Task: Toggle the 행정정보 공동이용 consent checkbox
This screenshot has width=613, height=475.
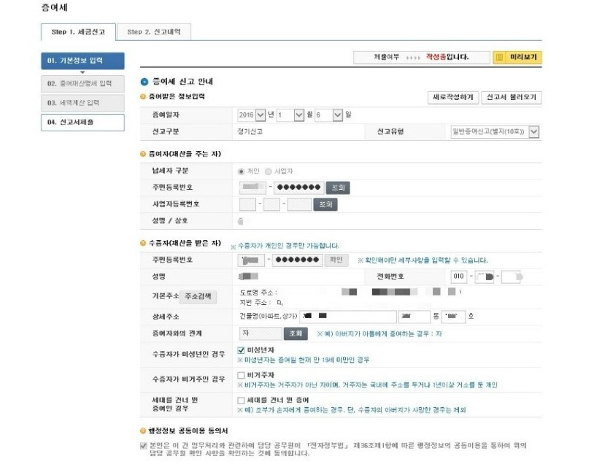Action: [x=144, y=446]
